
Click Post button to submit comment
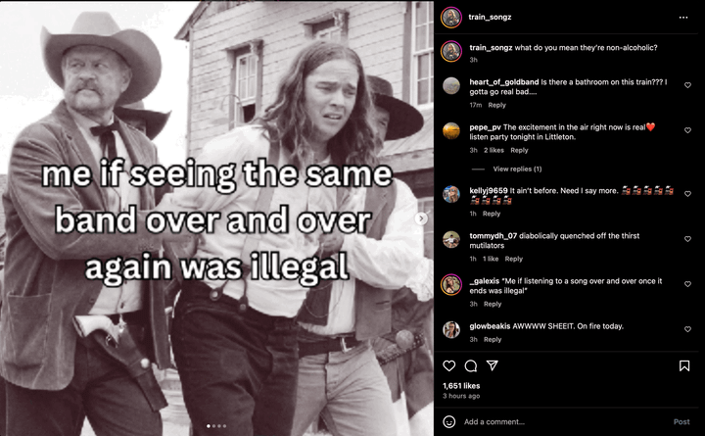[x=681, y=421]
